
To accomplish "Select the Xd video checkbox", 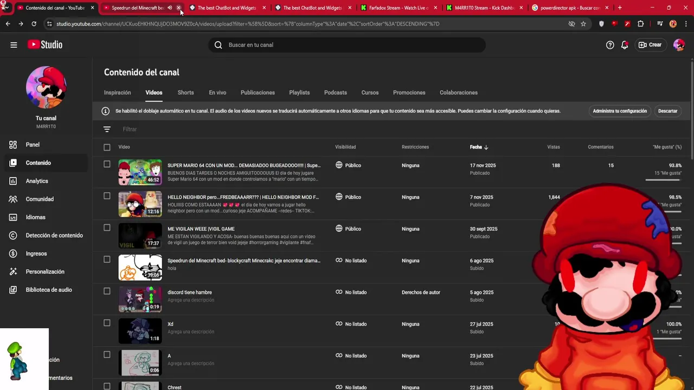I will [107, 323].
